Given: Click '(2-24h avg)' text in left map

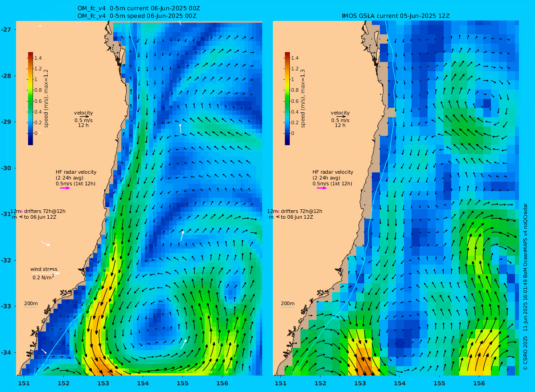Looking at the screenshot, I should [x=70, y=178].
